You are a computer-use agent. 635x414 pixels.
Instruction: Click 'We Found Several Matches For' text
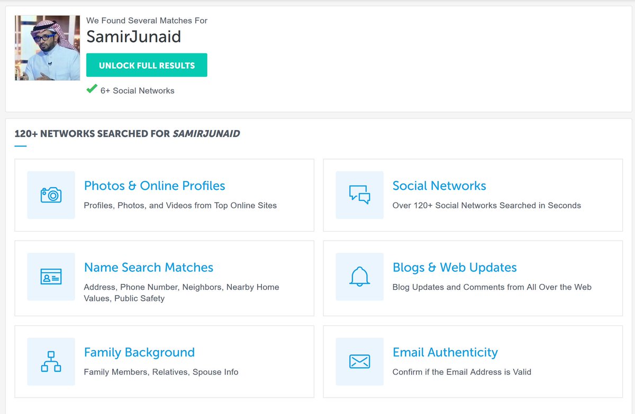tap(147, 21)
